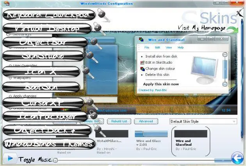Open the SkinStudio button
This screenshot has height=166, width=246.
[x=43, y=56]
